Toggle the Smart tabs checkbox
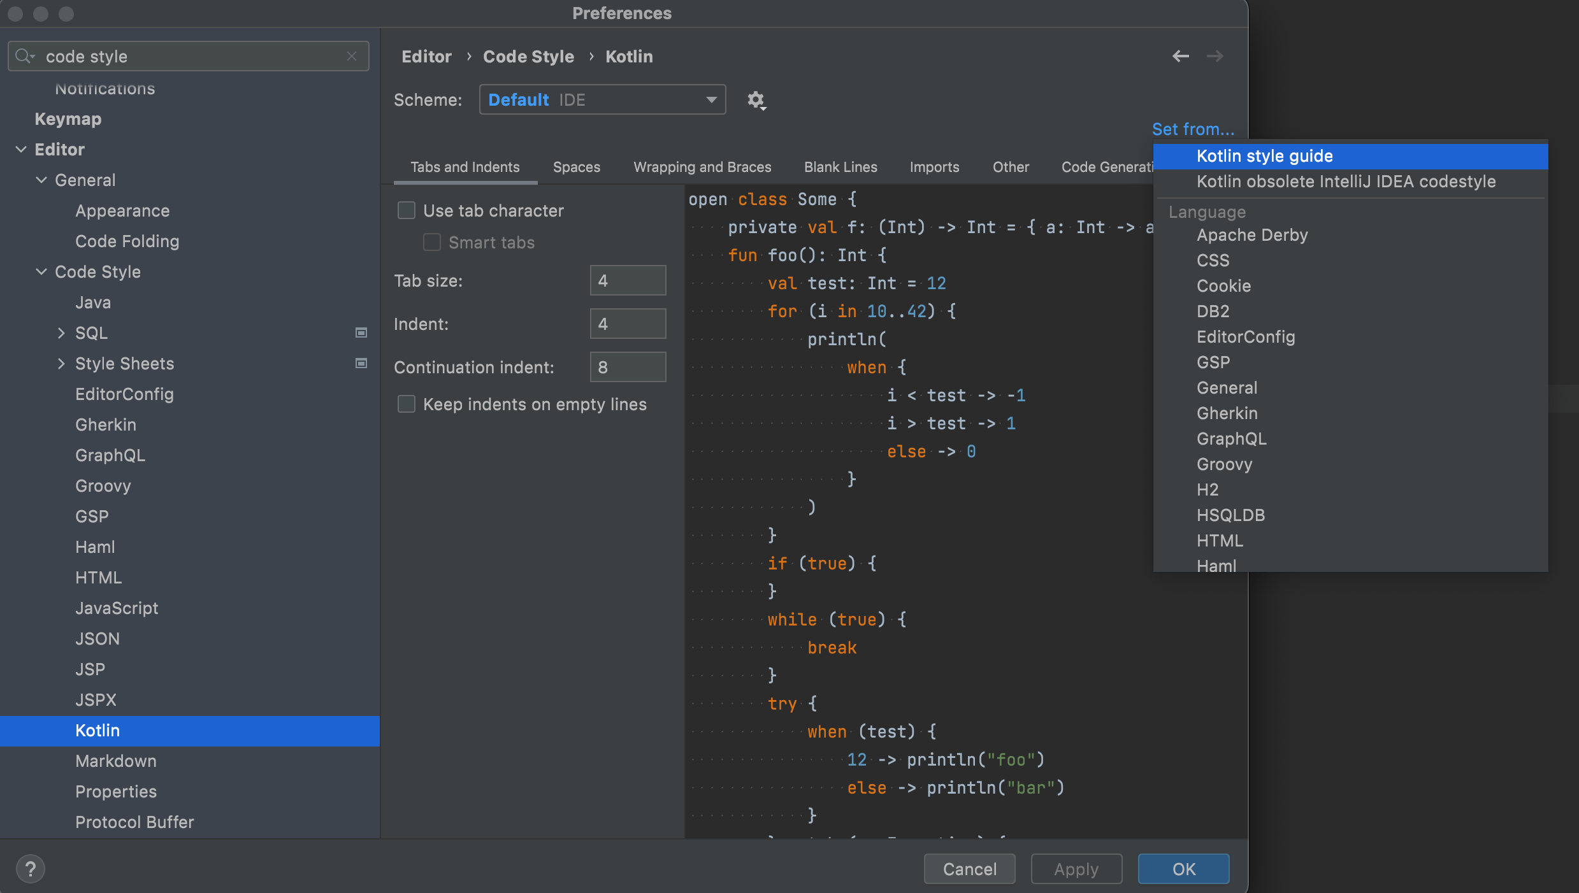This screenshot has width=1579, height=893. click(x=431, y=242)
